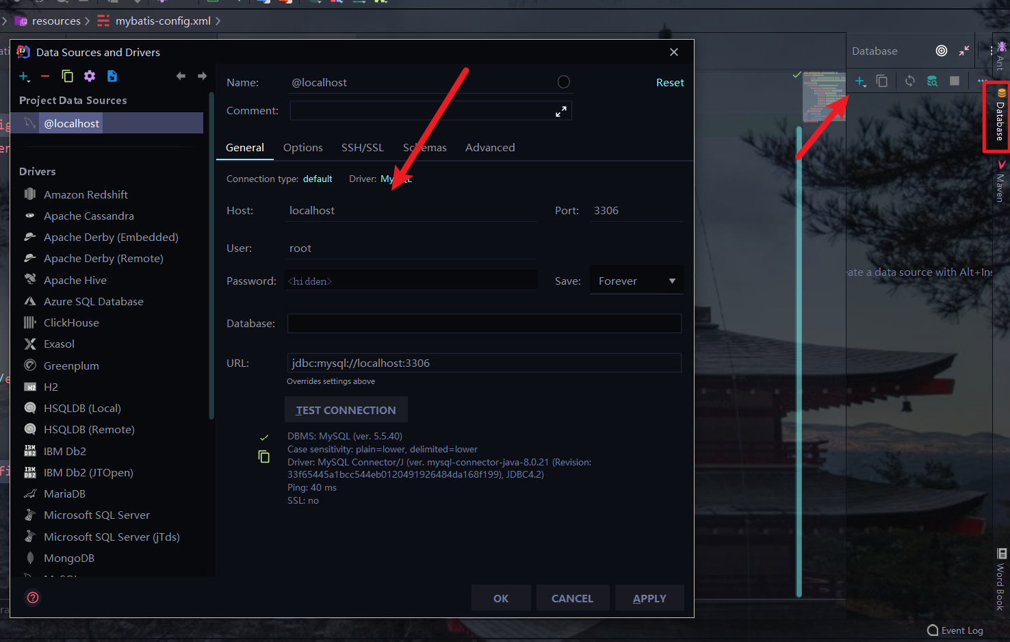Focus the Database input field

point(484,323)
